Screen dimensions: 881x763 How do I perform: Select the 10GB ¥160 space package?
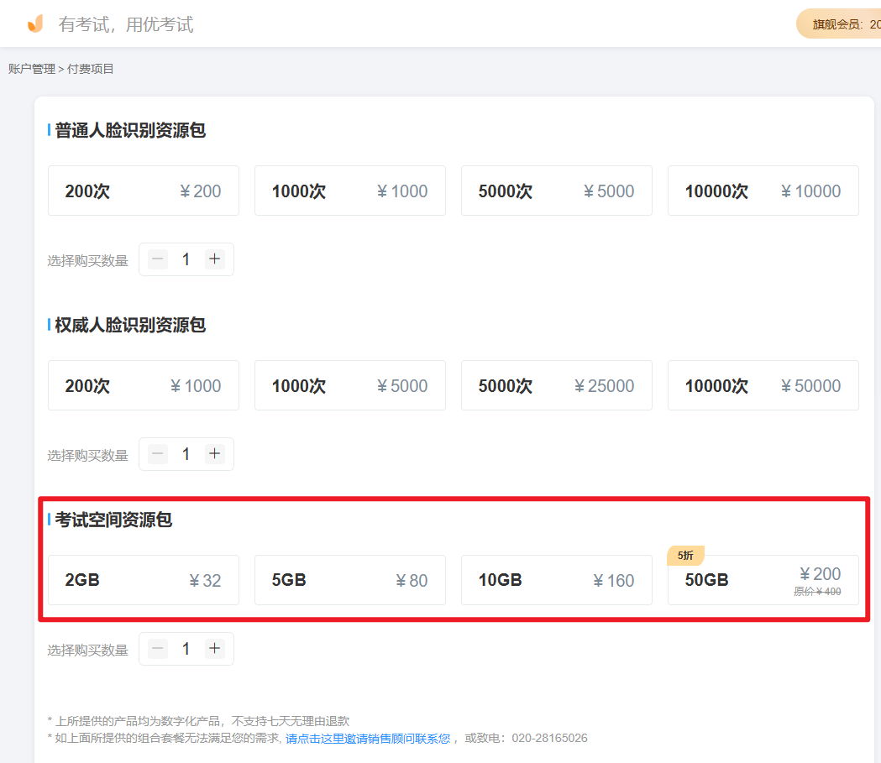pyautogui.click(x=556, y=580)
